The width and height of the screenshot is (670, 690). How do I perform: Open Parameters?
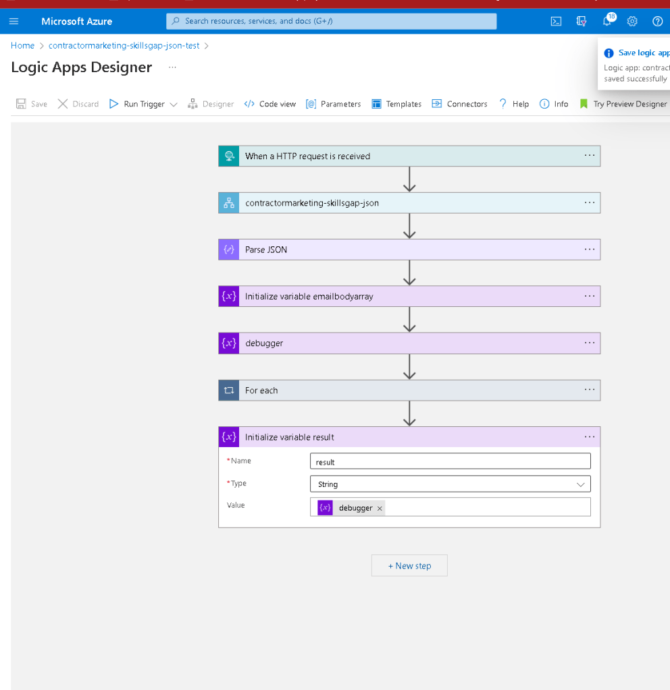tap(333, 104)
